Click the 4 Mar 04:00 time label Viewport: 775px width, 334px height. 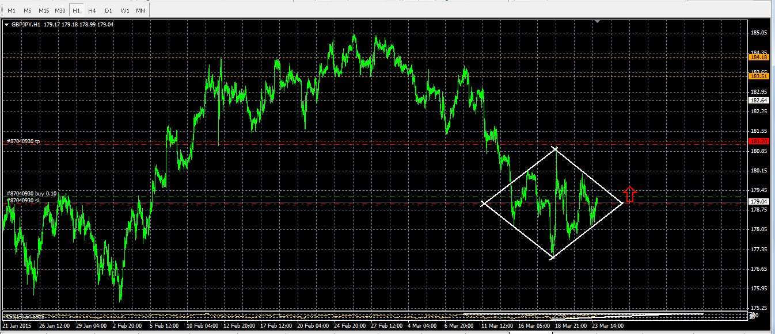point(422,325)
